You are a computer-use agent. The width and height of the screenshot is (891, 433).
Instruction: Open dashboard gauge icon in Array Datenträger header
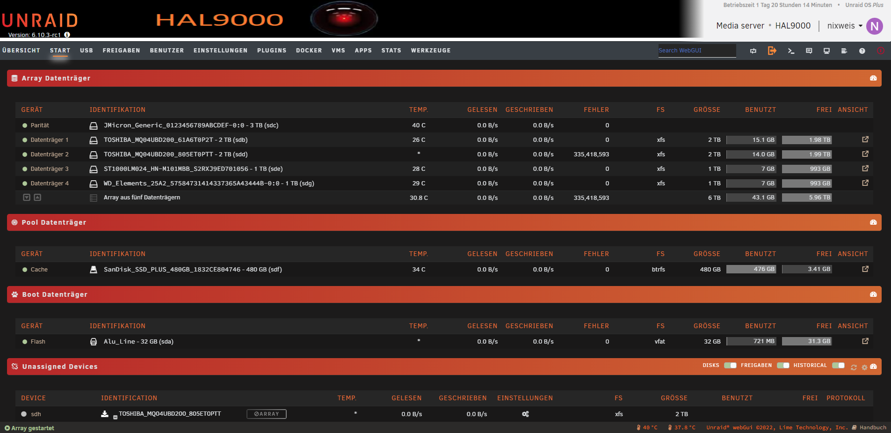tap(873, 78)
